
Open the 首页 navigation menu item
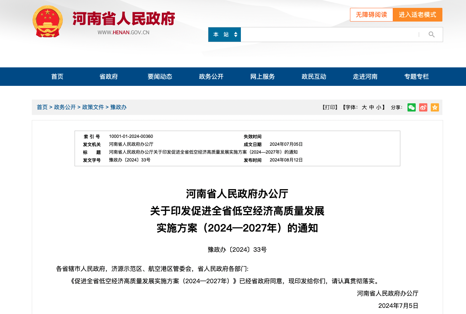tap(57, 77)
